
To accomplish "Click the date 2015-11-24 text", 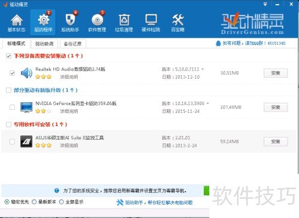I will click(x=187, y=111).
